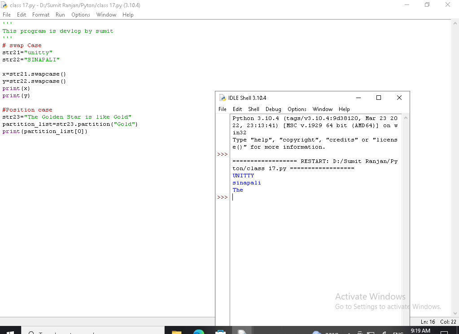This screenshot has height=334, width=459.
Task: Open the editor window's Help menu
Action: point(128,15)
